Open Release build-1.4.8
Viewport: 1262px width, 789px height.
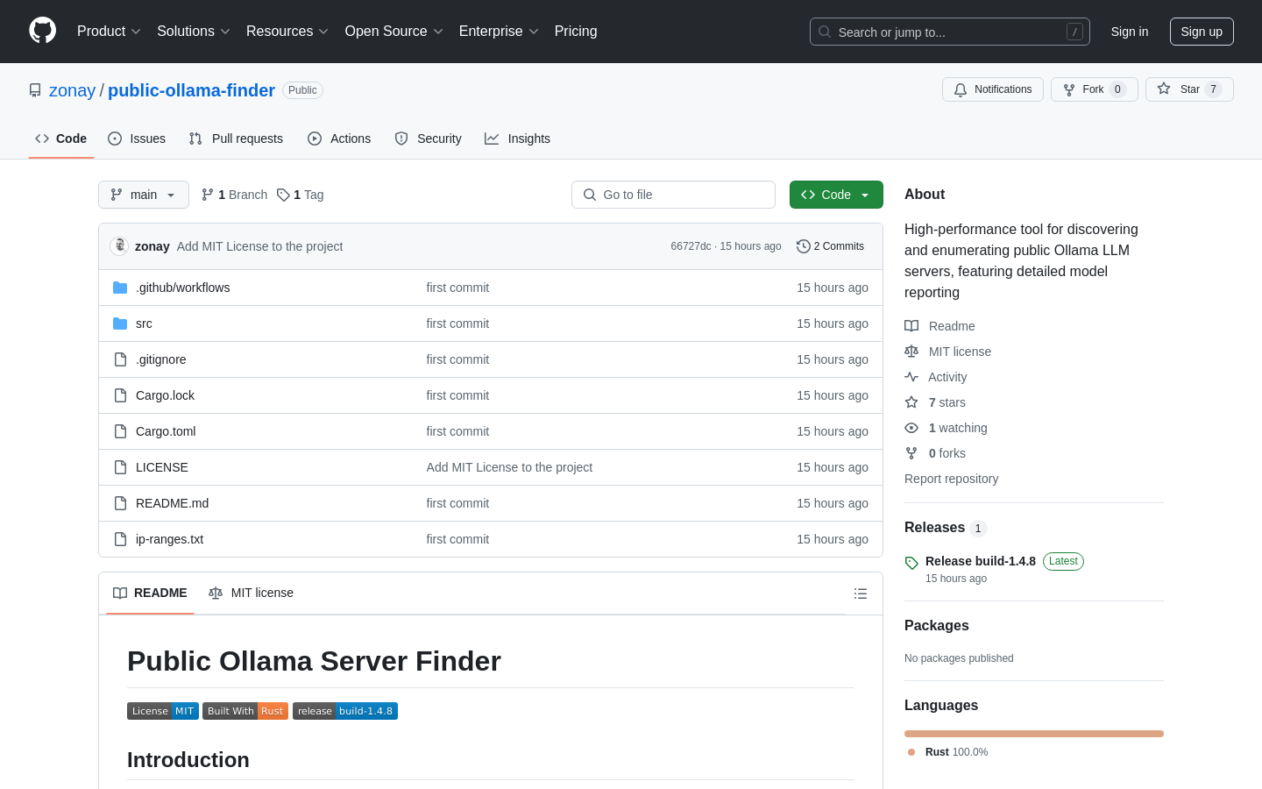981,561
